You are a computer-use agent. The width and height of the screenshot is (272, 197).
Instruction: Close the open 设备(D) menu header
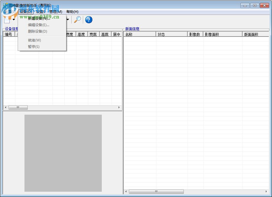coord(26,12)
